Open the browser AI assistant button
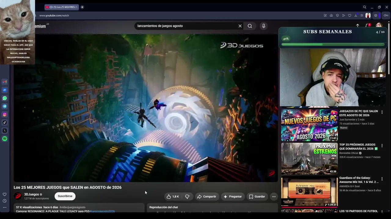391x219 pixels. tap(386, 16)
